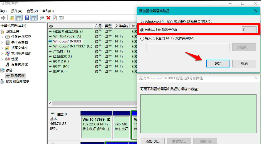
Task: Open the 帮助(H) menu
Action: pos(48,11)
